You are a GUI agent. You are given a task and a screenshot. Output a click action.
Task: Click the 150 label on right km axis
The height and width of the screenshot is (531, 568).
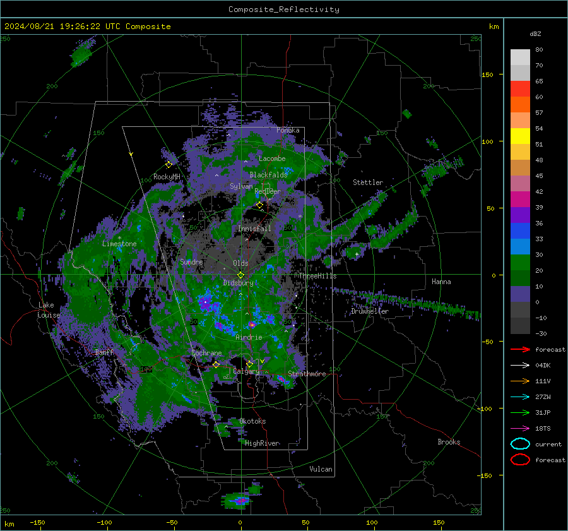point(487,75)
